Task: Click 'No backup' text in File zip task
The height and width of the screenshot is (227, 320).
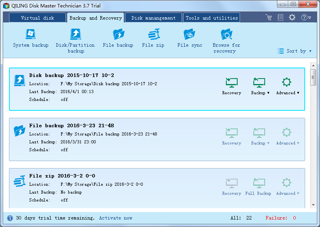Action: [71, 192]
